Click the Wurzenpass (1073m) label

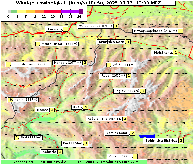[x=96, y=26]
